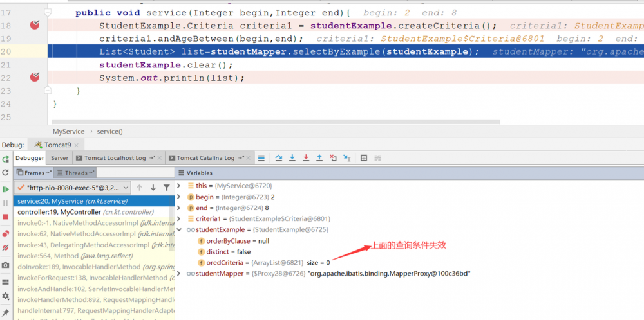Screen dimensions: 644x320
Task: Click the frames filter funnel icon
Action: [x=166, y=188]
